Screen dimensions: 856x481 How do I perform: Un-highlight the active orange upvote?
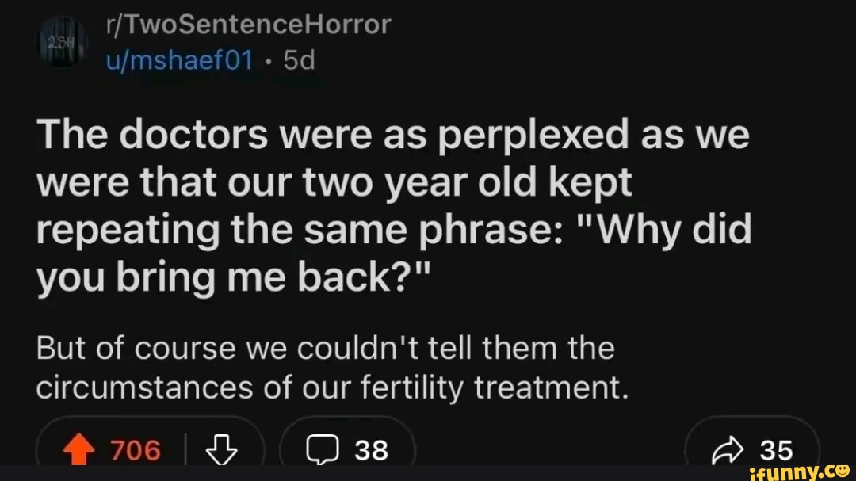point(78,449)
